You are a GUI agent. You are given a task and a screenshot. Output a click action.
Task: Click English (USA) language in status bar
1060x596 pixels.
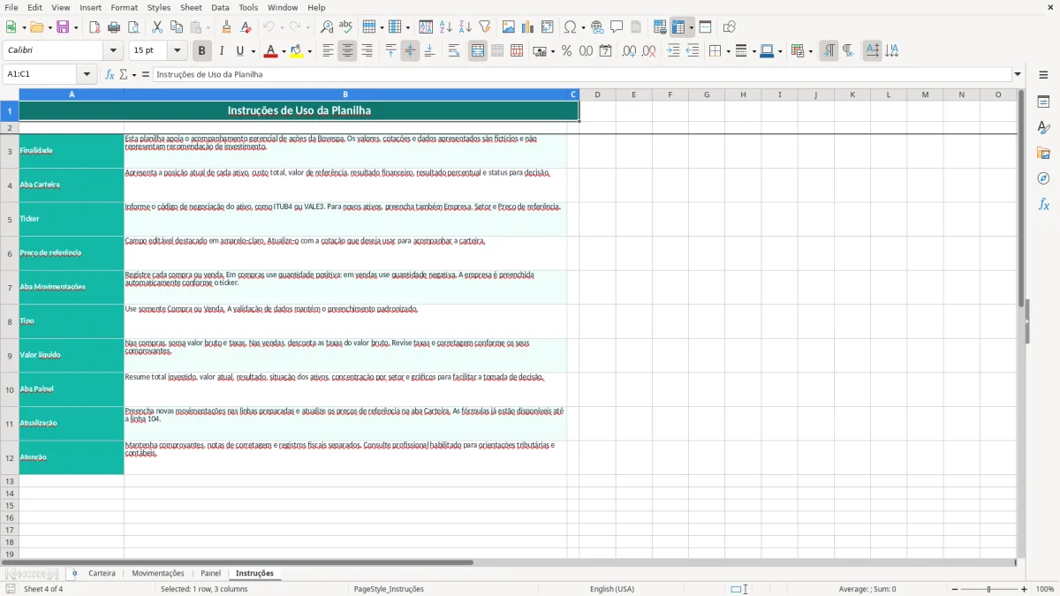(612, 589)
